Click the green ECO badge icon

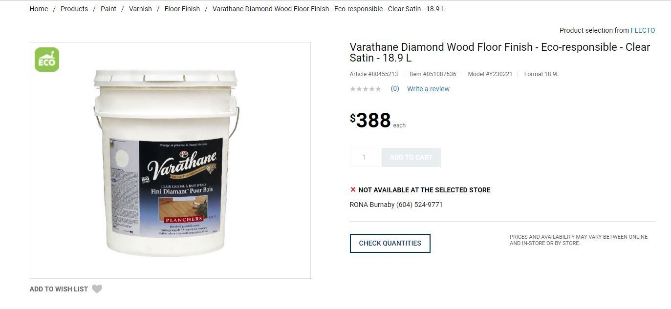pyautogui.click(x=47, y=60)
